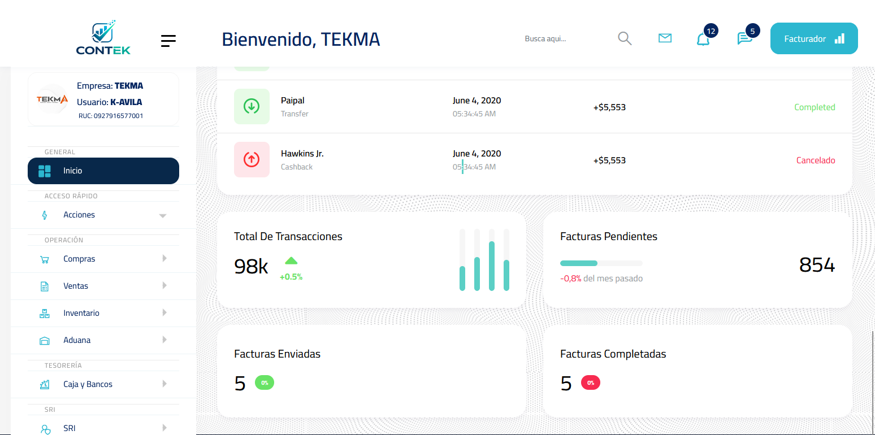Open chat messages icon with 5 badge
Viewport: 875px width, 435px height.
(x=744, y=38)
